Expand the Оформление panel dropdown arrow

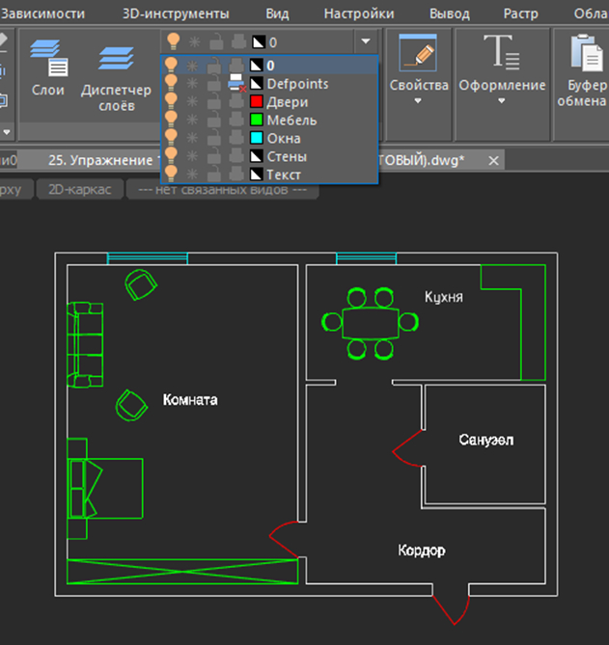tap(502, 101)
